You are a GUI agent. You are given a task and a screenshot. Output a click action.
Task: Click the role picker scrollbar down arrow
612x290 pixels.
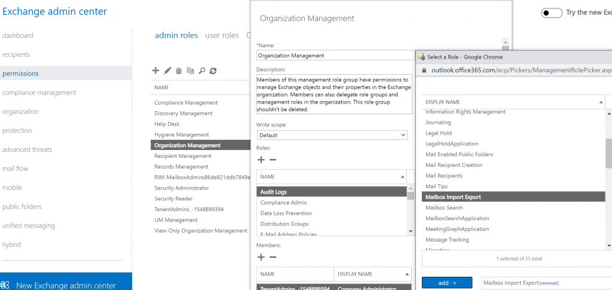(609, 246)
